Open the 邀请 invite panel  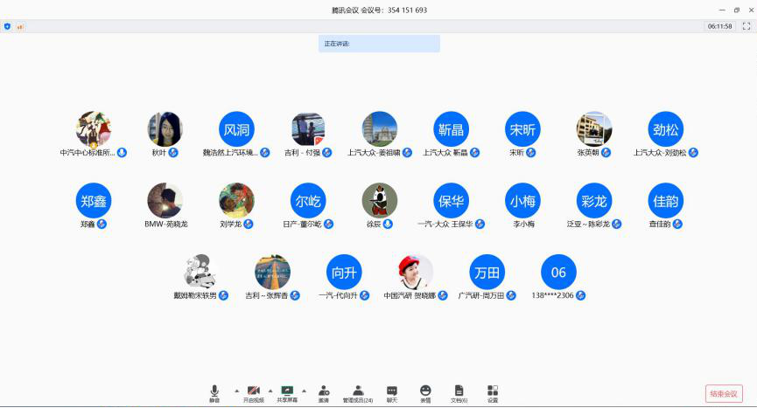[324, 391]
